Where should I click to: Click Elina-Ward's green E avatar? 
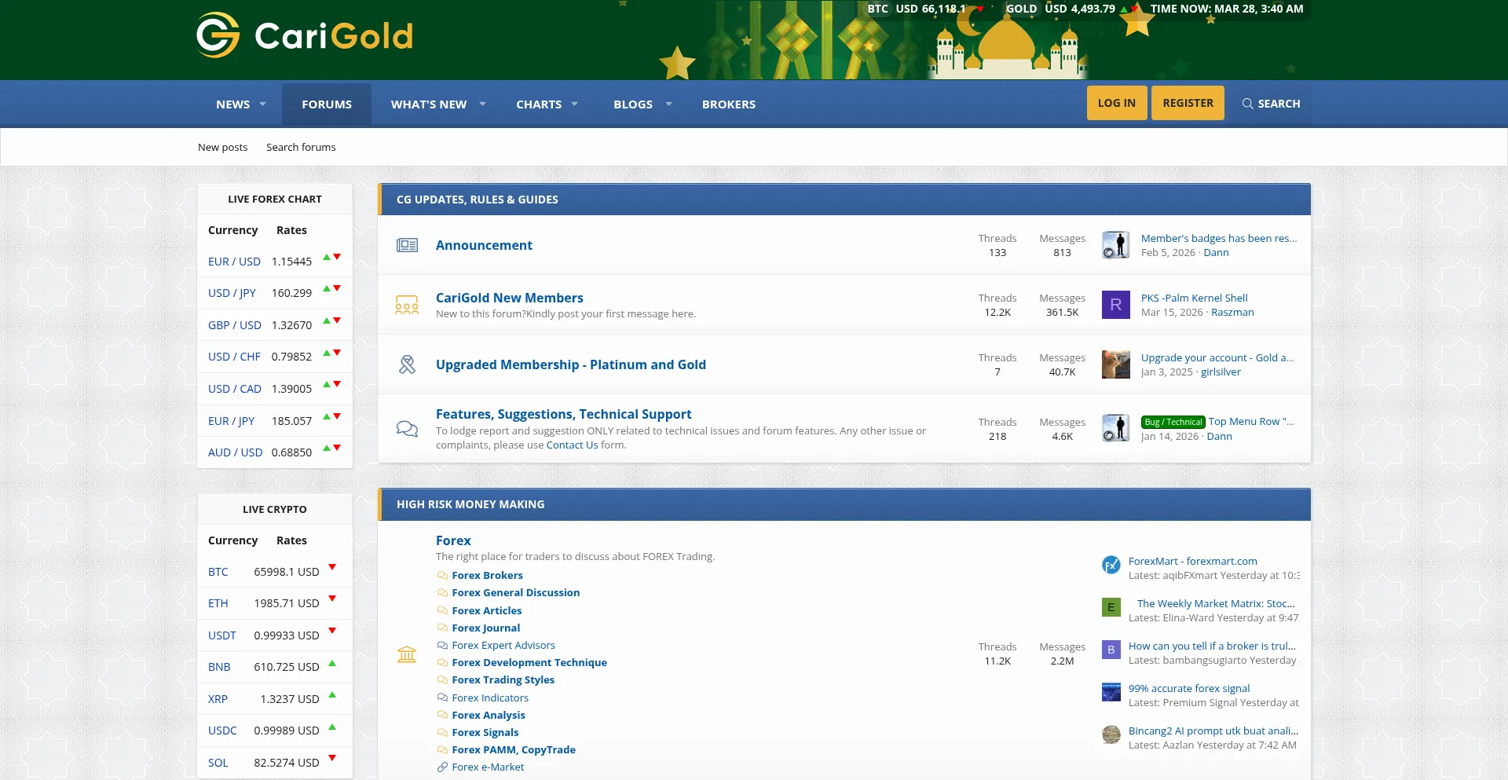tap(1111, 607)
